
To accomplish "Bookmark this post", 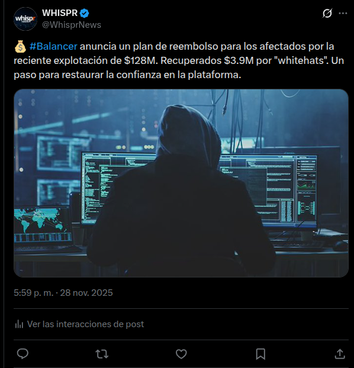I will coord(260,354).
